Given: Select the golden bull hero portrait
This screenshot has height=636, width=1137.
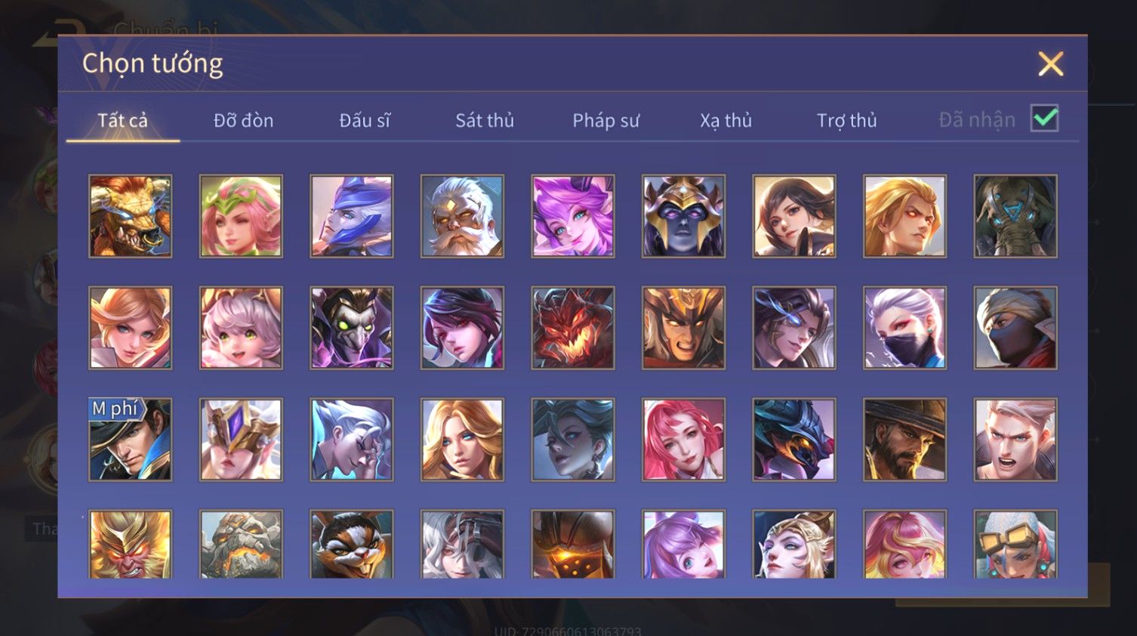Looking at the screenshot, I should point(130,216).
